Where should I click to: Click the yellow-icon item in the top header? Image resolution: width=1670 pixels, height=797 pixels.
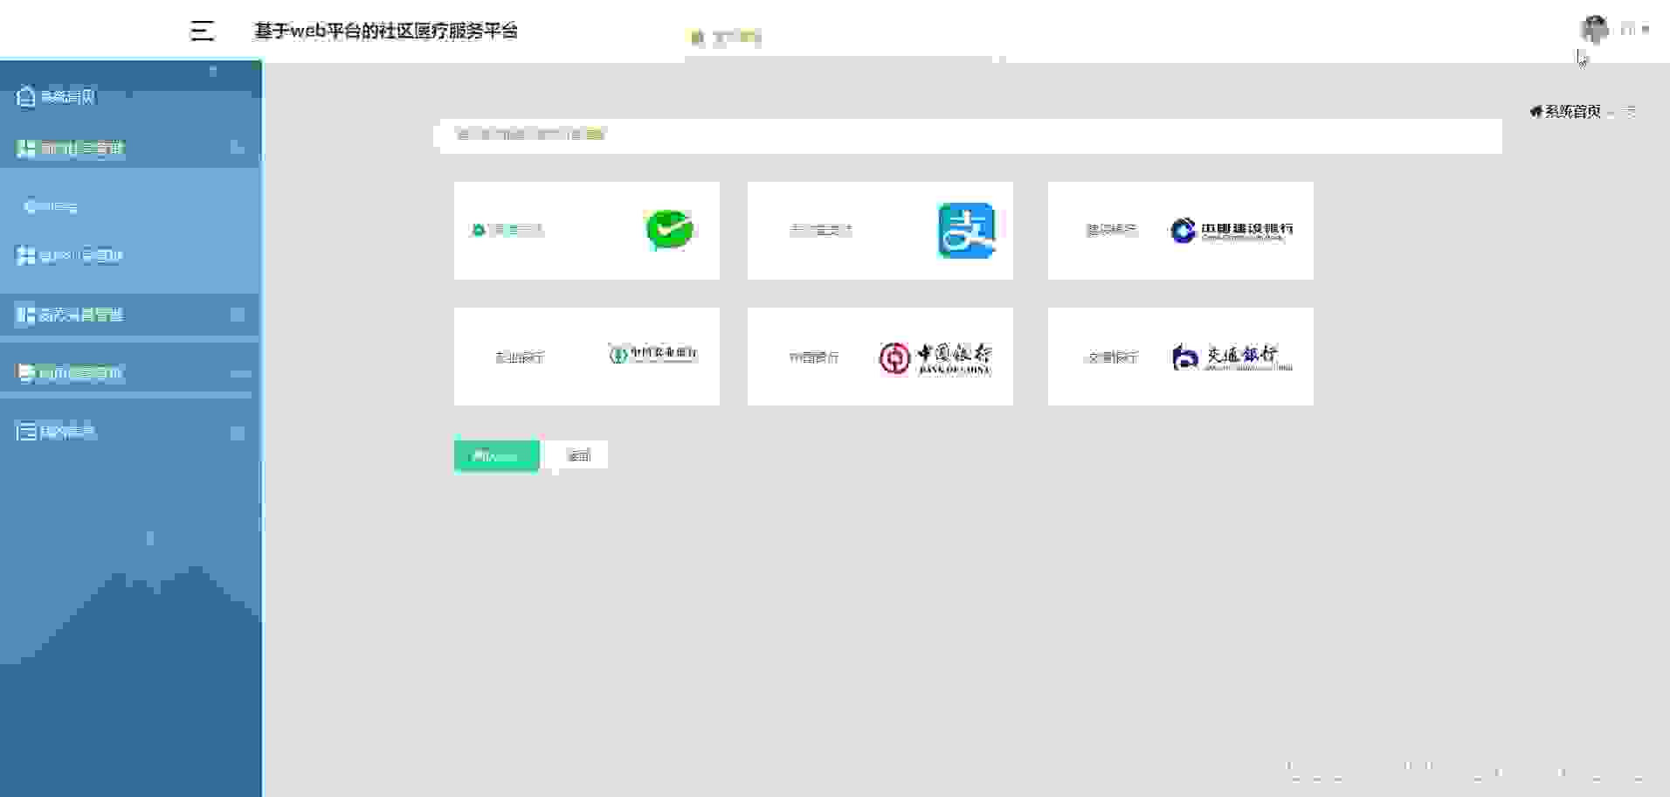[x=727, y=37]
